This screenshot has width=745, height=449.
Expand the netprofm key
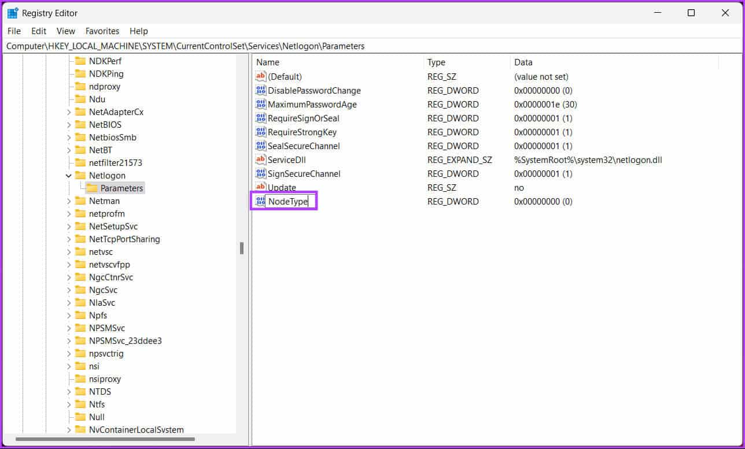pyautogui.click(x=69, y=213)
